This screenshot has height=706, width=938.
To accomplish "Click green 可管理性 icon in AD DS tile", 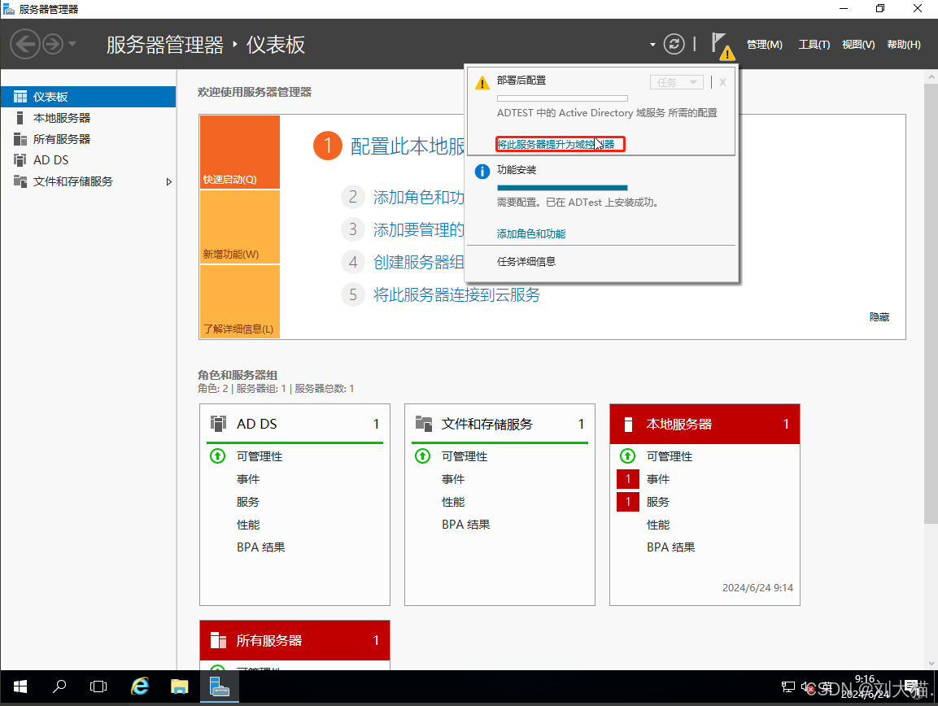I will [218, 456].
